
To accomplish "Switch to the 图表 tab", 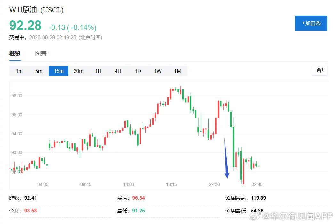I will coord(41,53).
